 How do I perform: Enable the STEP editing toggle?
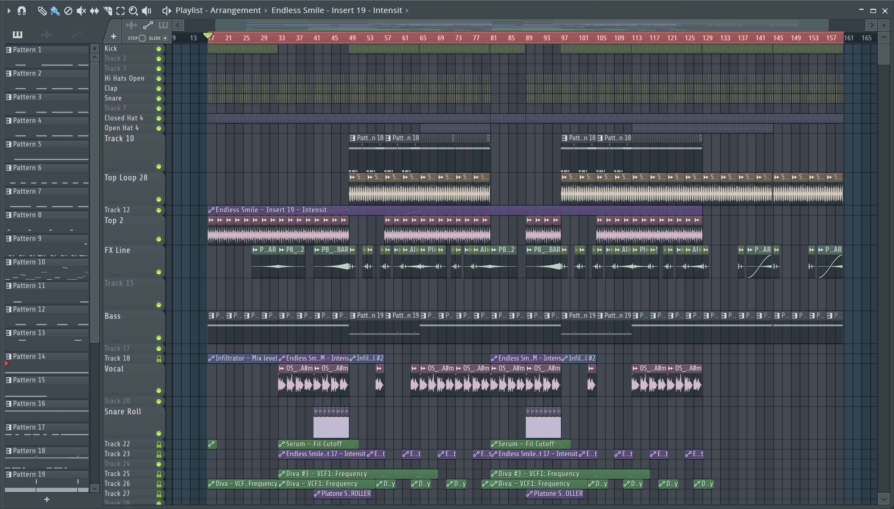(x=142, y=38)
